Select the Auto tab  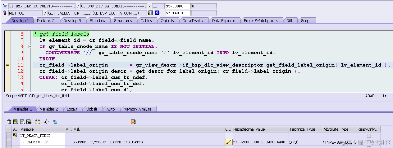click(111, 109)
